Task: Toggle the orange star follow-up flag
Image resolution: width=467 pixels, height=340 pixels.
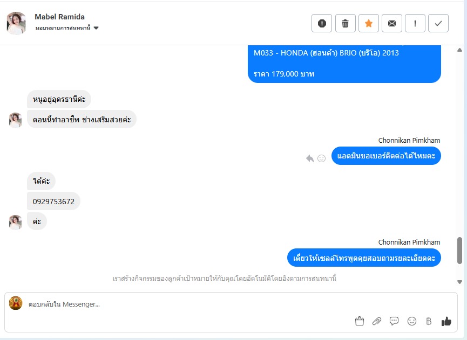Action: coord(368,23)
